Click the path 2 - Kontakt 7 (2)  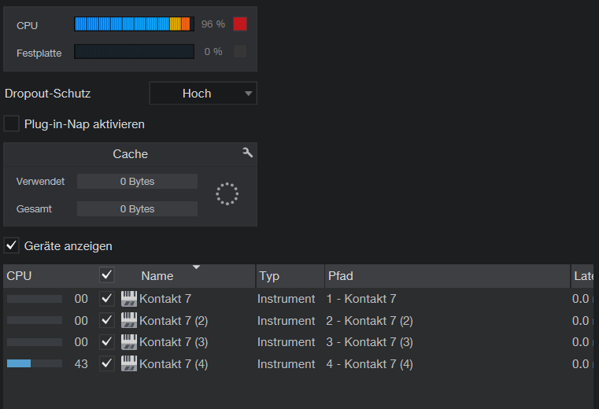(369, 321)
